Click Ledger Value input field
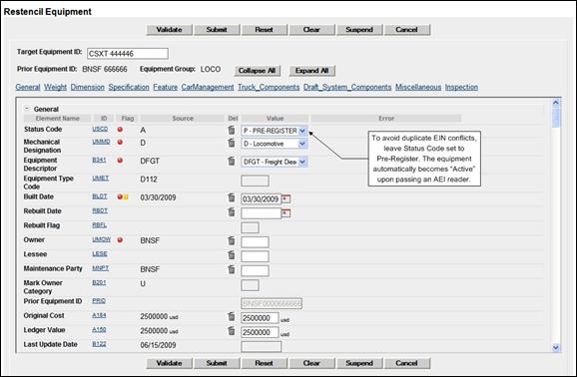 (260, 332)
